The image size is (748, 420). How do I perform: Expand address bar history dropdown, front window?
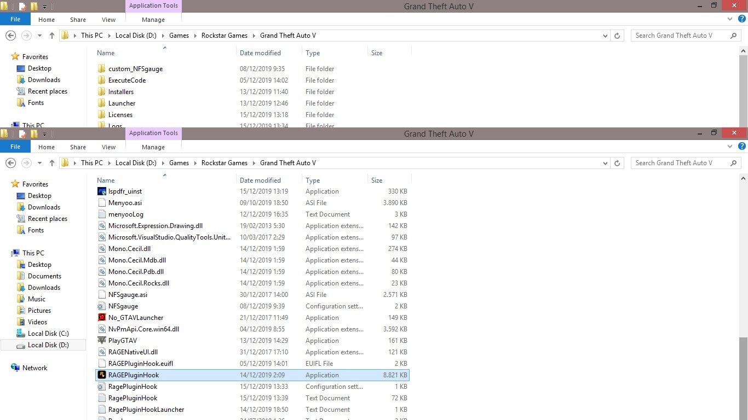(x=605, y=163)
